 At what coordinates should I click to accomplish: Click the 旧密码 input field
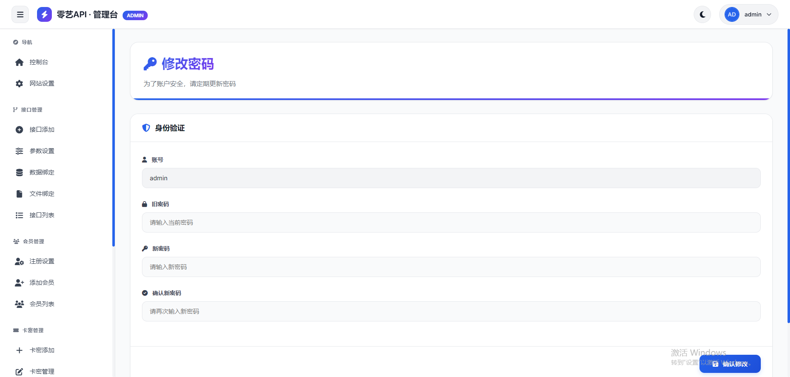[451, 223]
